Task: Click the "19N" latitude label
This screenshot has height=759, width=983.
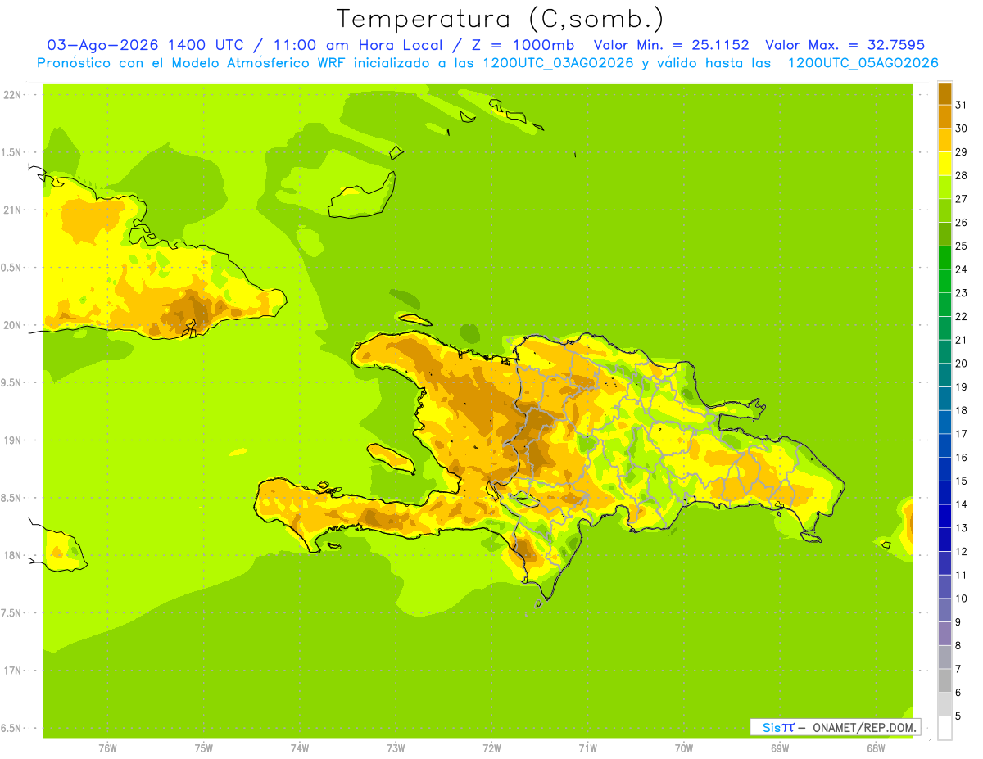Action: 11,440
